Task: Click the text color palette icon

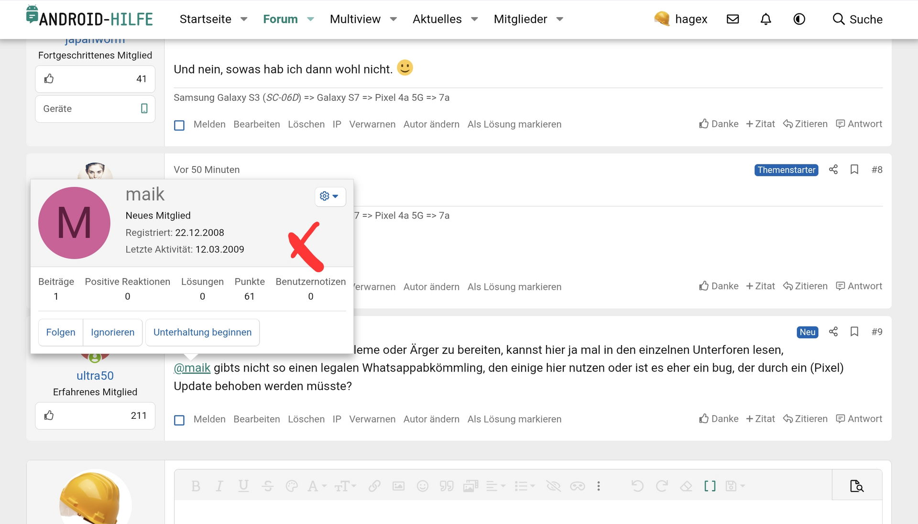Action: [291, 486]
